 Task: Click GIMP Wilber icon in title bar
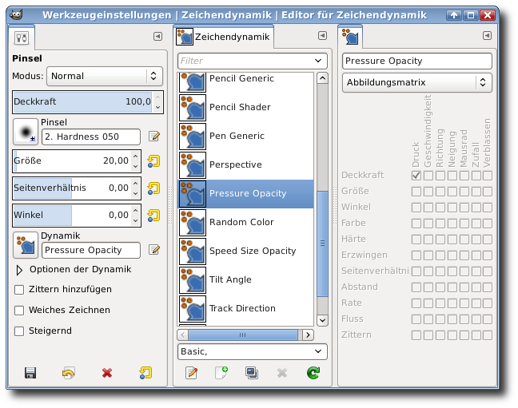16,15
